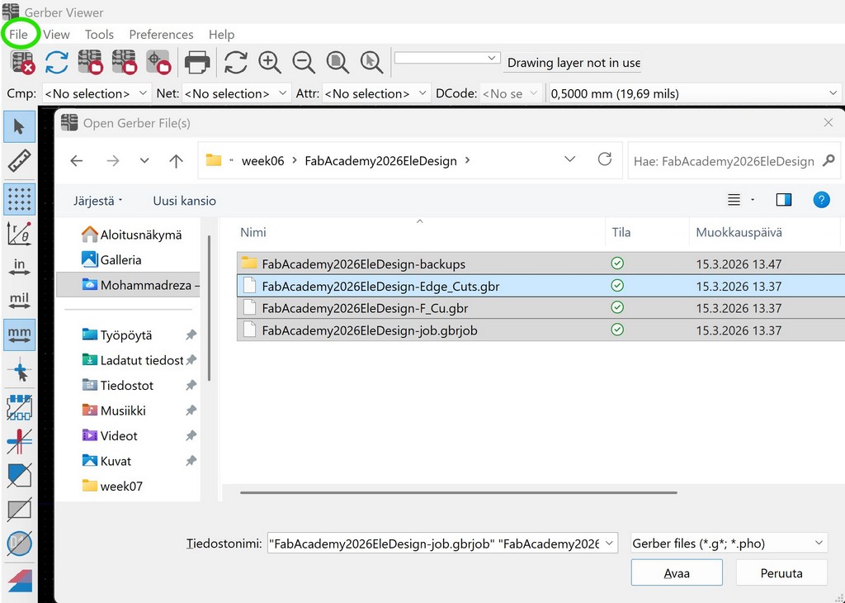Open the Preferences menu

(161, 35)
